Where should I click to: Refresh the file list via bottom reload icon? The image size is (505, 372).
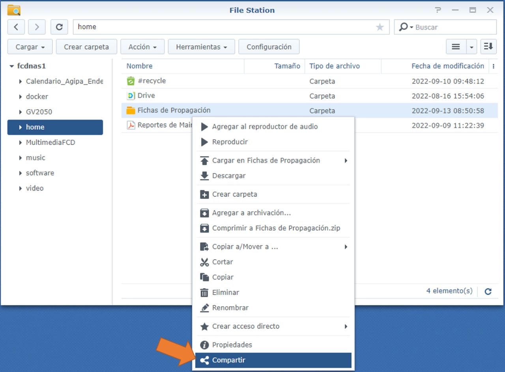[x=488, y=292]
